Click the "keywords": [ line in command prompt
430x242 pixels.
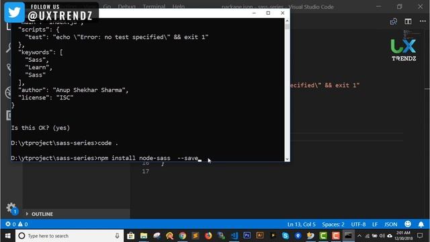point(40,52)
